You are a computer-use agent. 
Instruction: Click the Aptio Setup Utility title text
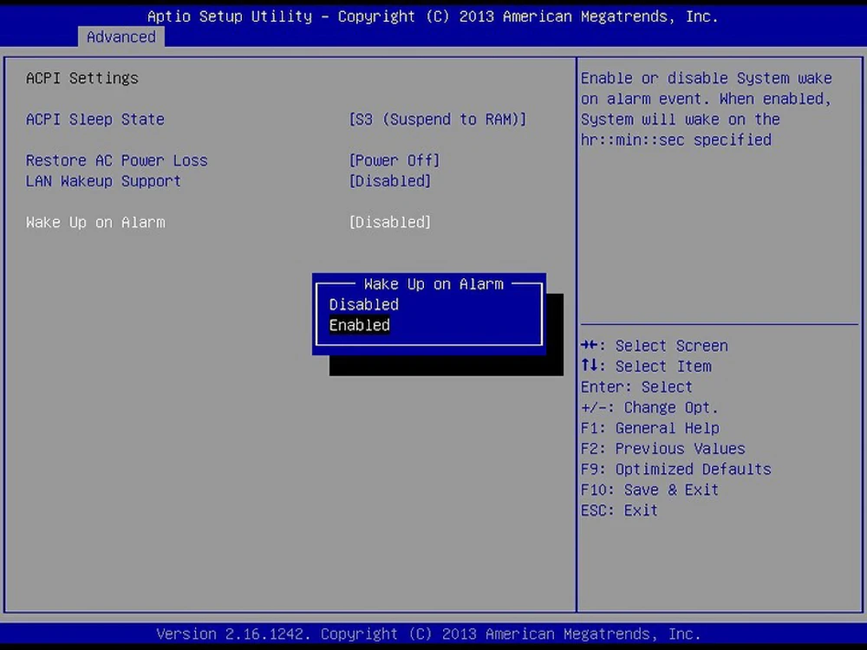click(433, 16)
